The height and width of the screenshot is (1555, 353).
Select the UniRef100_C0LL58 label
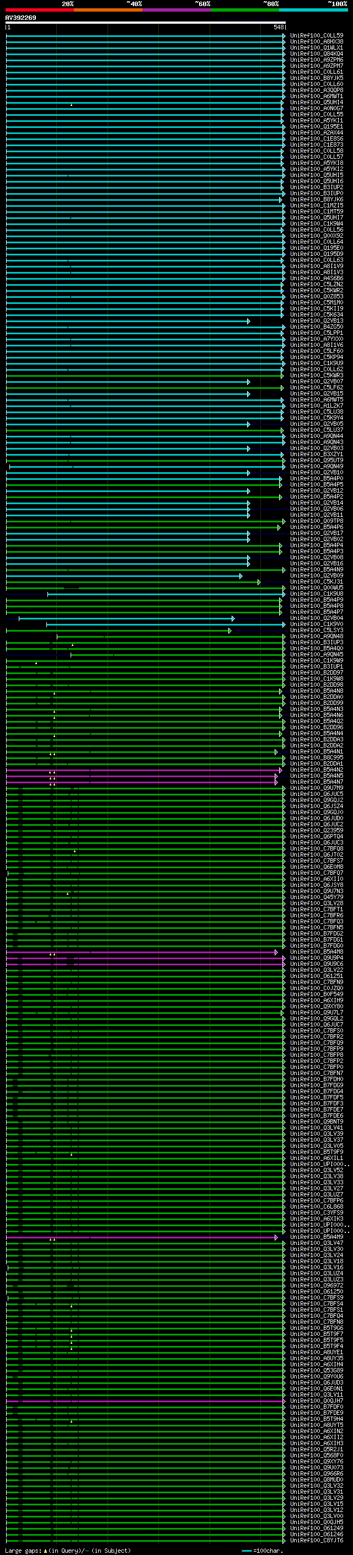pyautogui.click(x=317, y=151)
